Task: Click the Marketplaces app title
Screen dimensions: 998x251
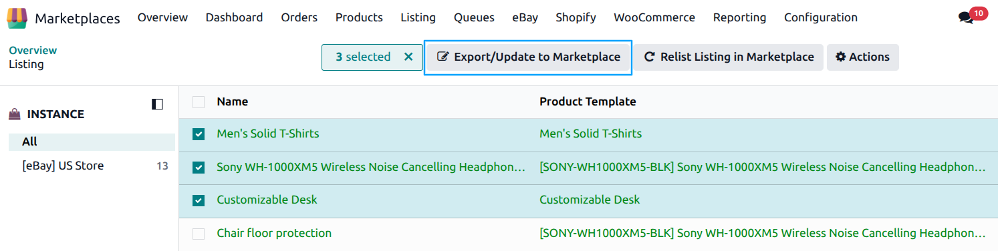Action: coord(78,18)
